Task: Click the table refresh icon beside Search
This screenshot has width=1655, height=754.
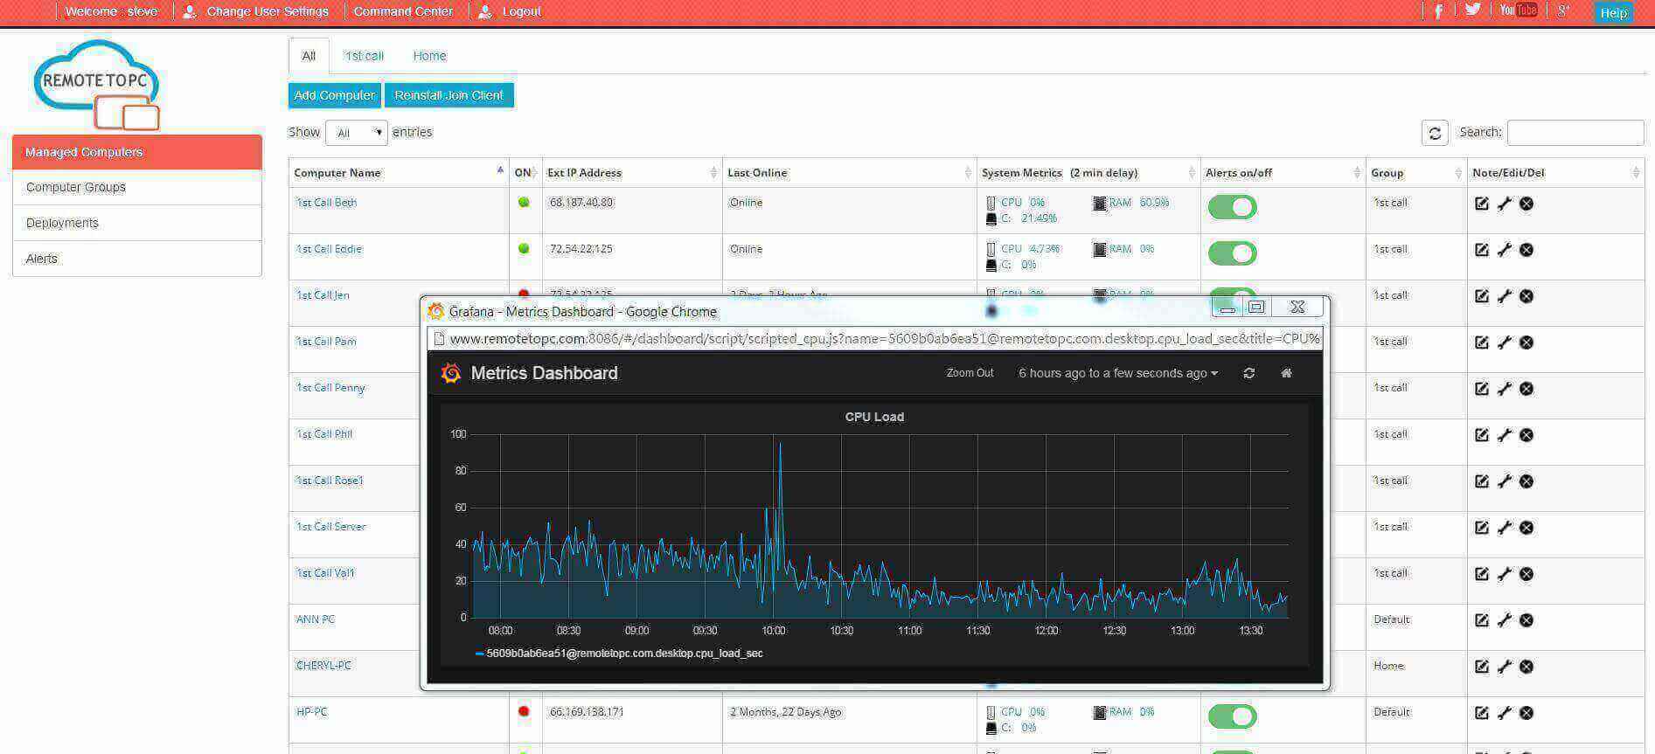Action: coord(1434,133)
